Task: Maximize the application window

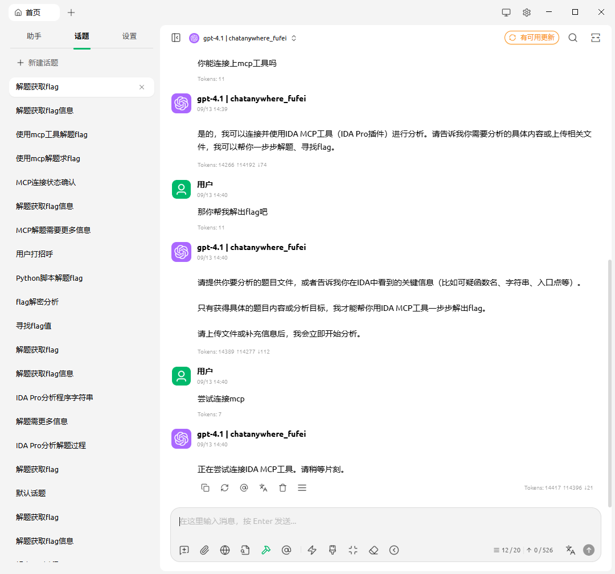Action: pos(575,12)
